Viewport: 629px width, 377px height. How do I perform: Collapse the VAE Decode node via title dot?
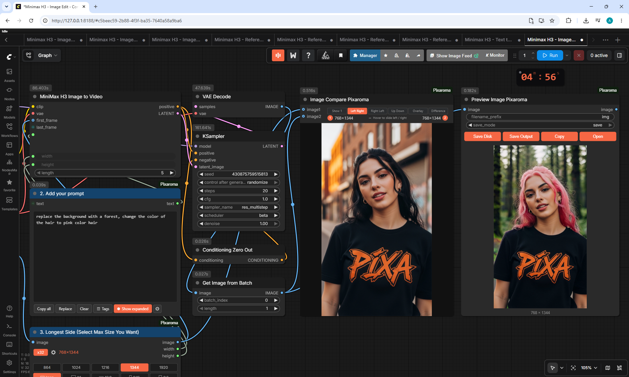pyautogui.click(x=198, y=97)
